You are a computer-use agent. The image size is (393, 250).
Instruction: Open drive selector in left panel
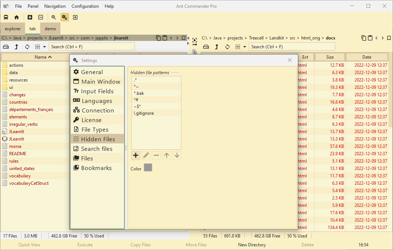point(6,46)
